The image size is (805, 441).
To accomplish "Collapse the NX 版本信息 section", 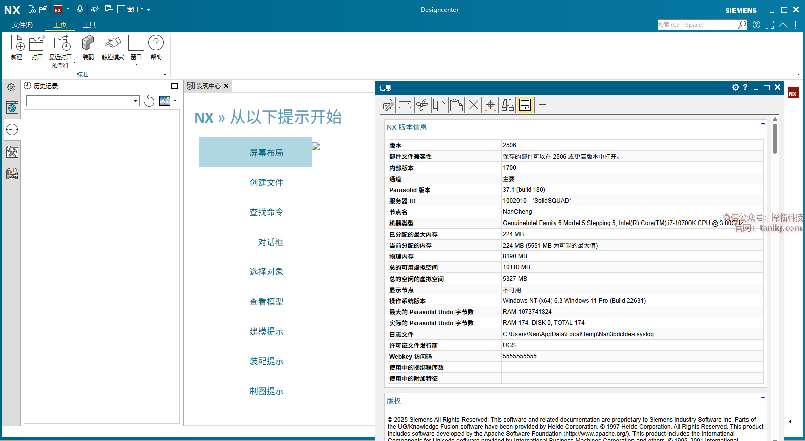I will point(762,124).
